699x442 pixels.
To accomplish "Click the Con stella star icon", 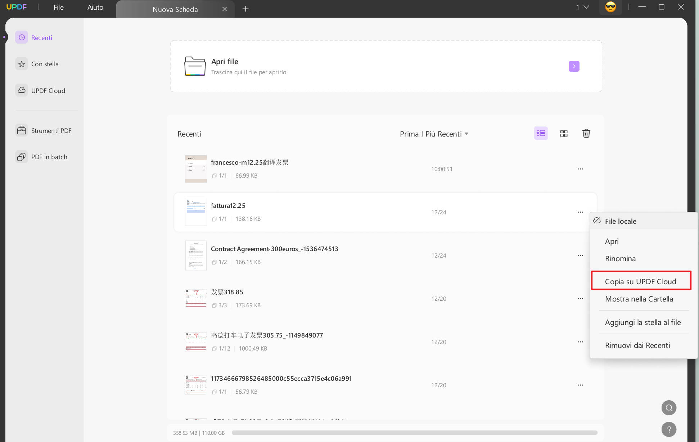I will (x=22, y=64).
